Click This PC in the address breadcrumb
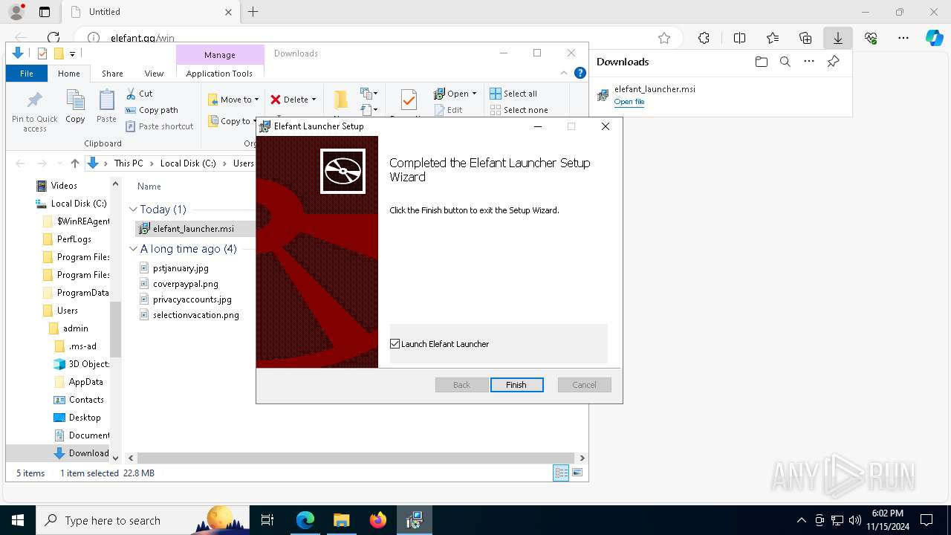The width and height of the screenshot is (951, 535). [x=129, y=163]
